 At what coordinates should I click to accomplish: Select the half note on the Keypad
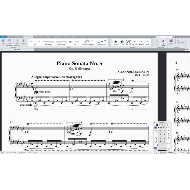point(160,138)
